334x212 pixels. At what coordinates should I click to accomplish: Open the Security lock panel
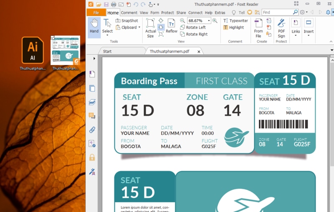point(92,157)
